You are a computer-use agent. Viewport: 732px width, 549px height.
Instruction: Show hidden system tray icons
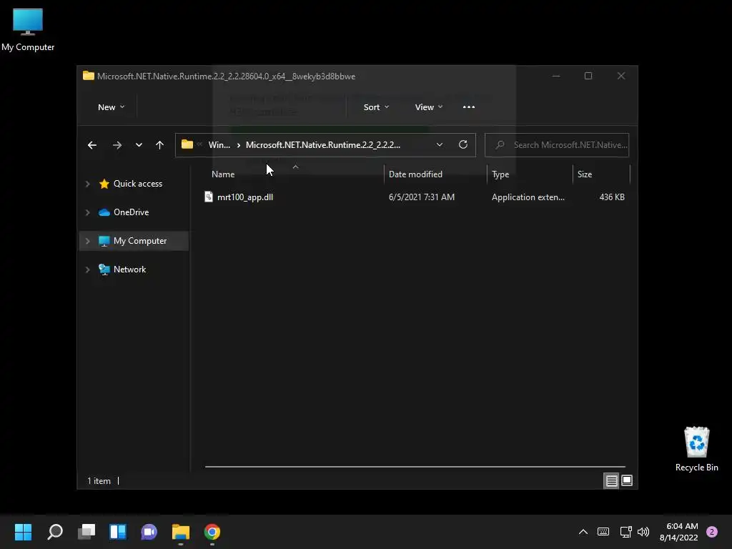[x=583, y=532]
